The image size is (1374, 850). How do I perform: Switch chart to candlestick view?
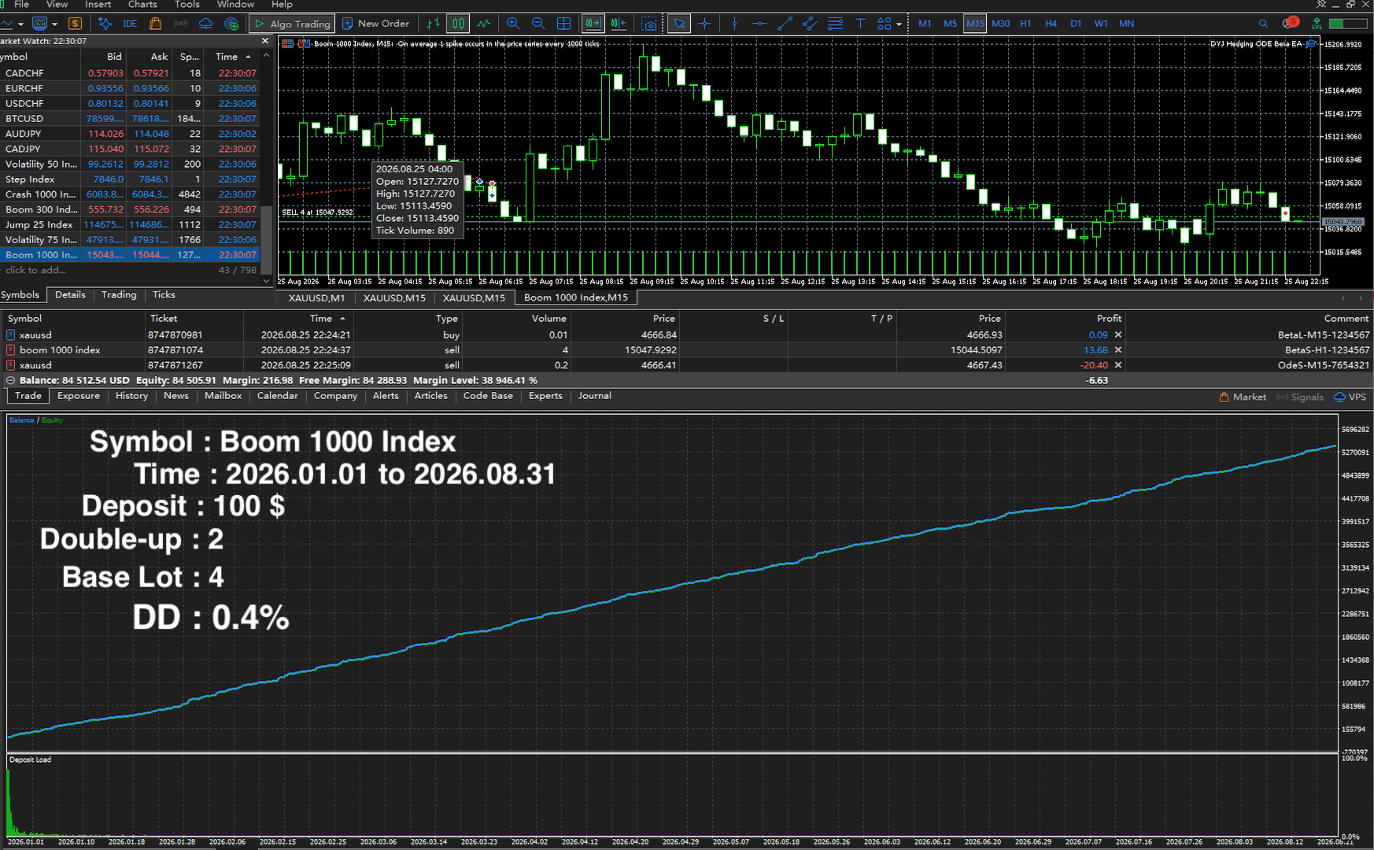click(x=458, y=24)
